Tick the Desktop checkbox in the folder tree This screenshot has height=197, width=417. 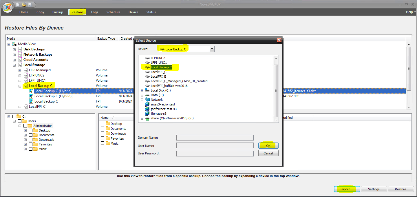pos(31,130)
